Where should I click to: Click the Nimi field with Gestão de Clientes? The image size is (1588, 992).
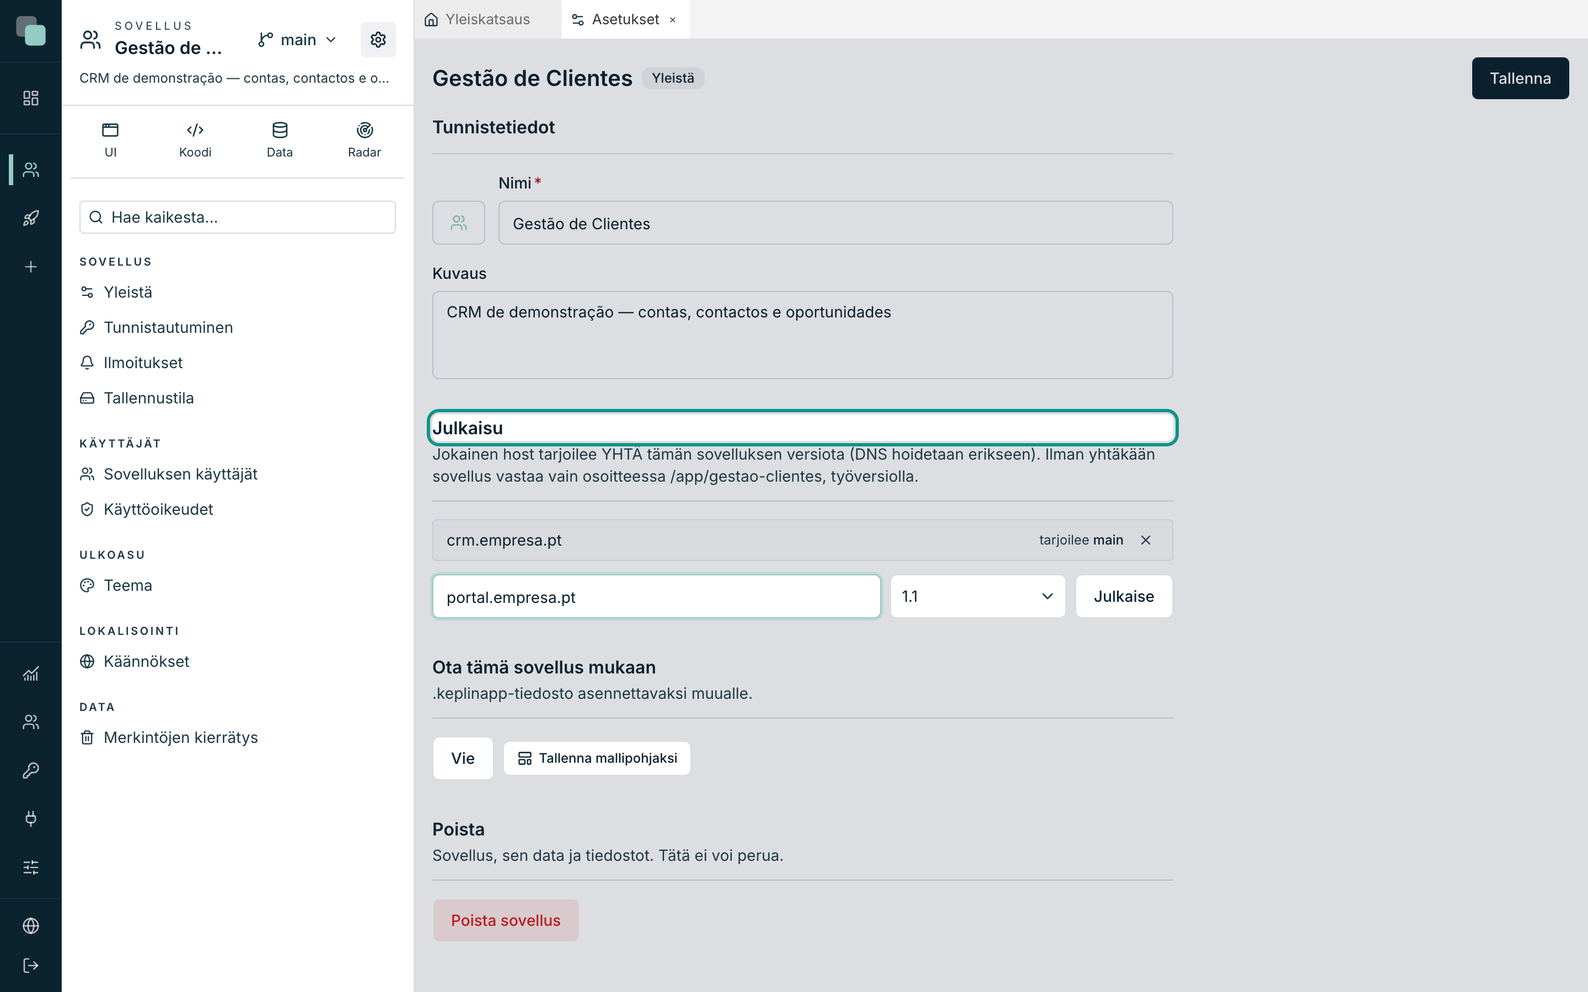pyautogui.click(x=835, y=223)
